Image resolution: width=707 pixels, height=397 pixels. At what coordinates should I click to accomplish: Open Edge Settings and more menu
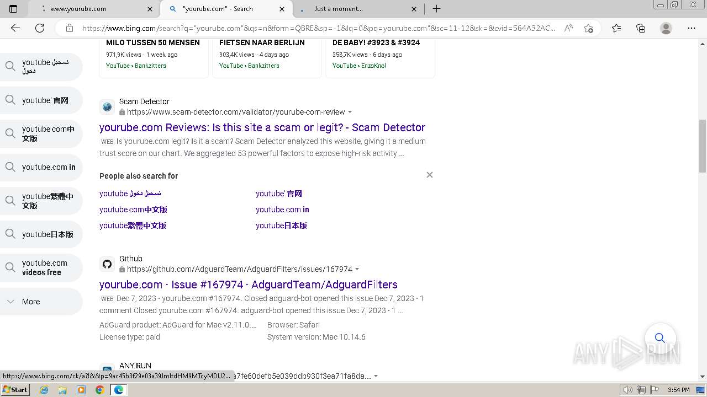692,28
